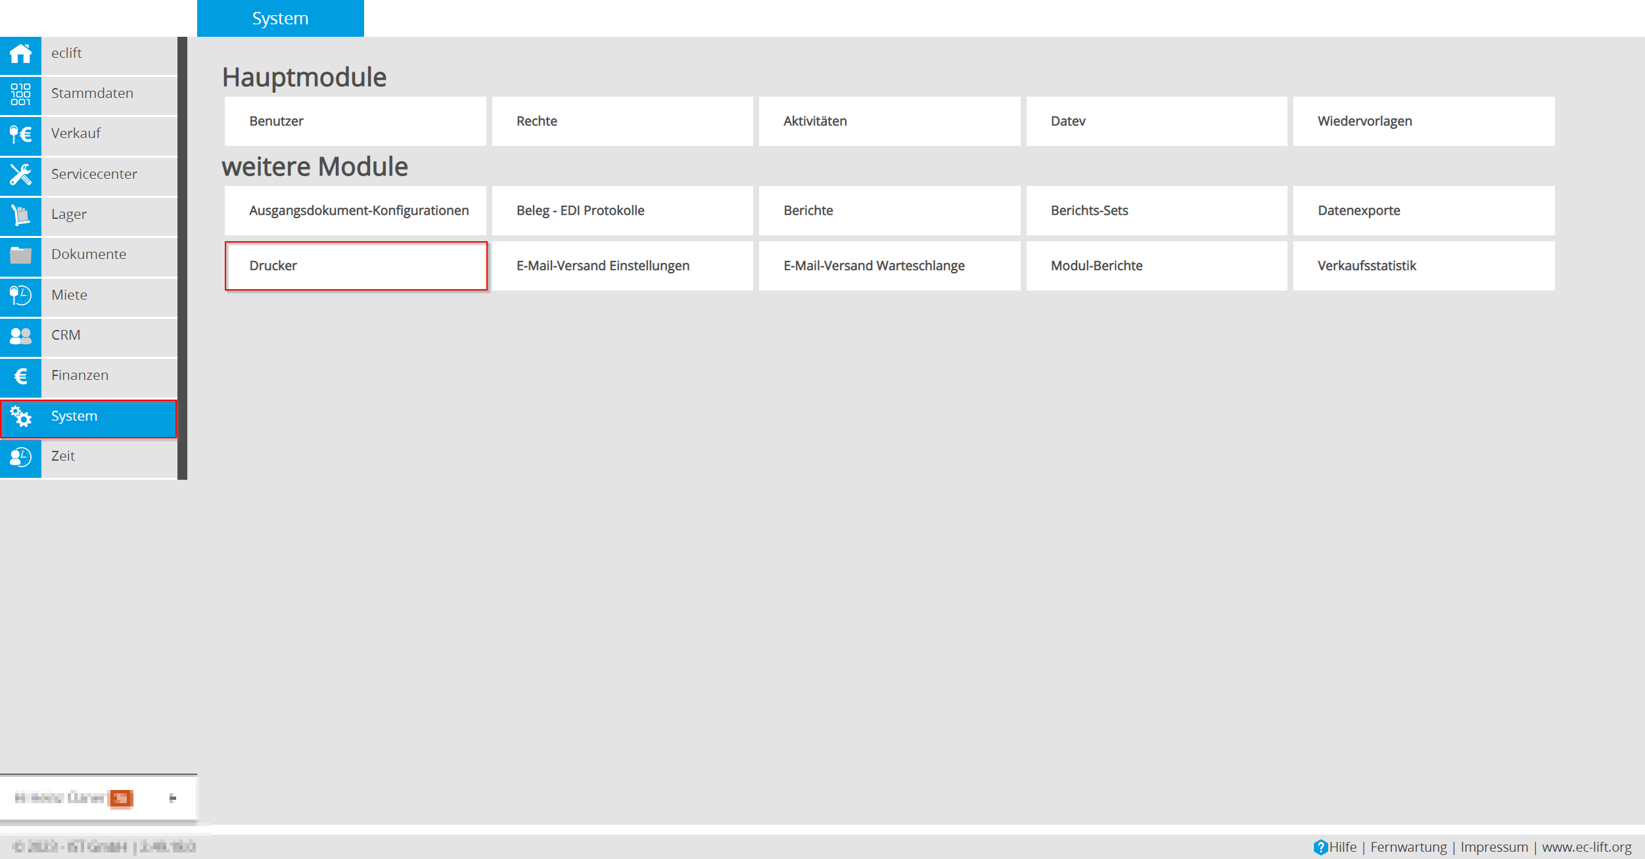This screenshot has width=1645, height=859.
Task: Click the Zeit person-clock icon
Action: 20,457
